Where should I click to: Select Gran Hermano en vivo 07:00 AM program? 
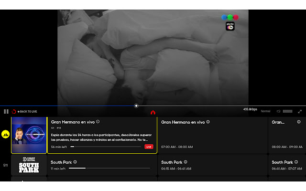[x=212, y=135]
